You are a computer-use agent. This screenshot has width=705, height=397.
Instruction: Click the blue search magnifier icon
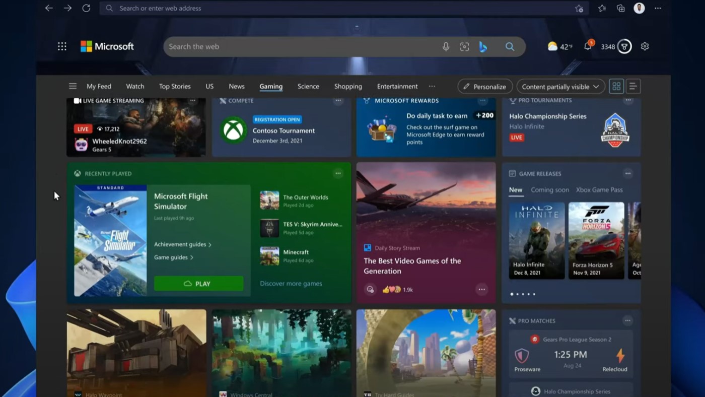510,46
